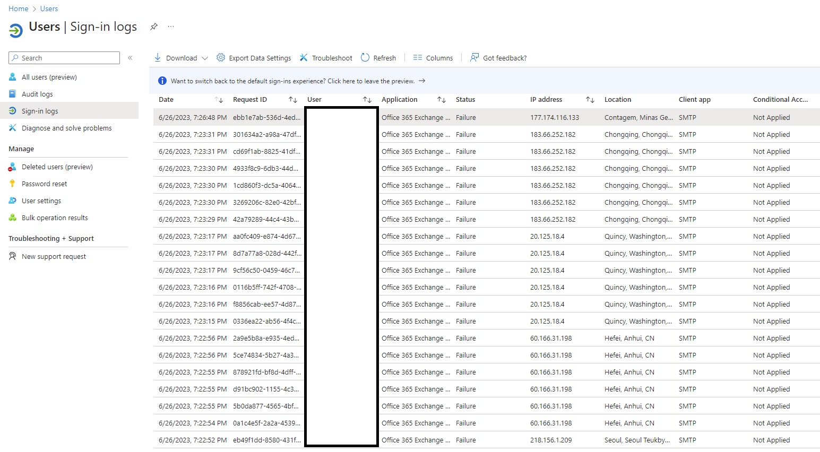The image size is (820, 452).
Task: Launch the Troubleshoot tool
Action: coord(326,57)
